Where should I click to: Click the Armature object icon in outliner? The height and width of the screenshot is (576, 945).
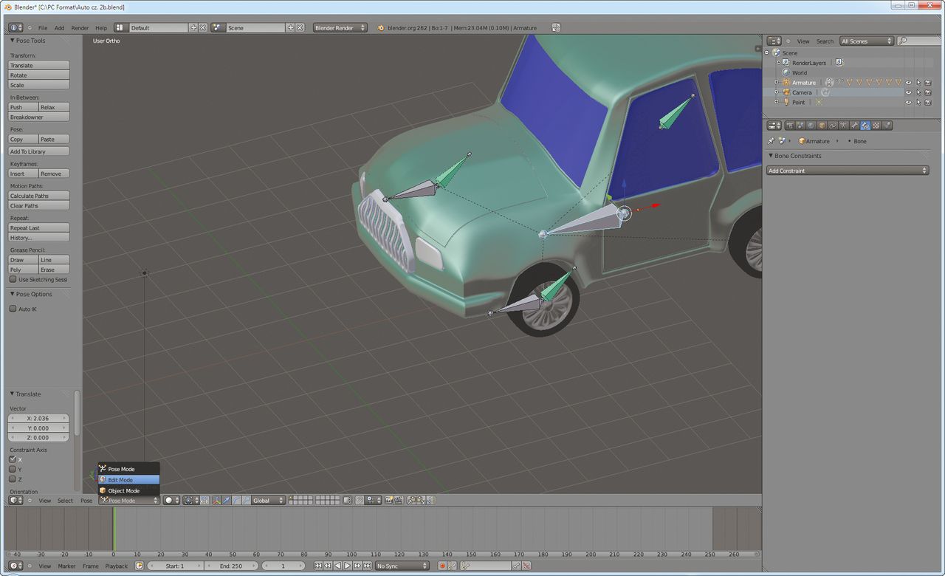click(786, 83)
